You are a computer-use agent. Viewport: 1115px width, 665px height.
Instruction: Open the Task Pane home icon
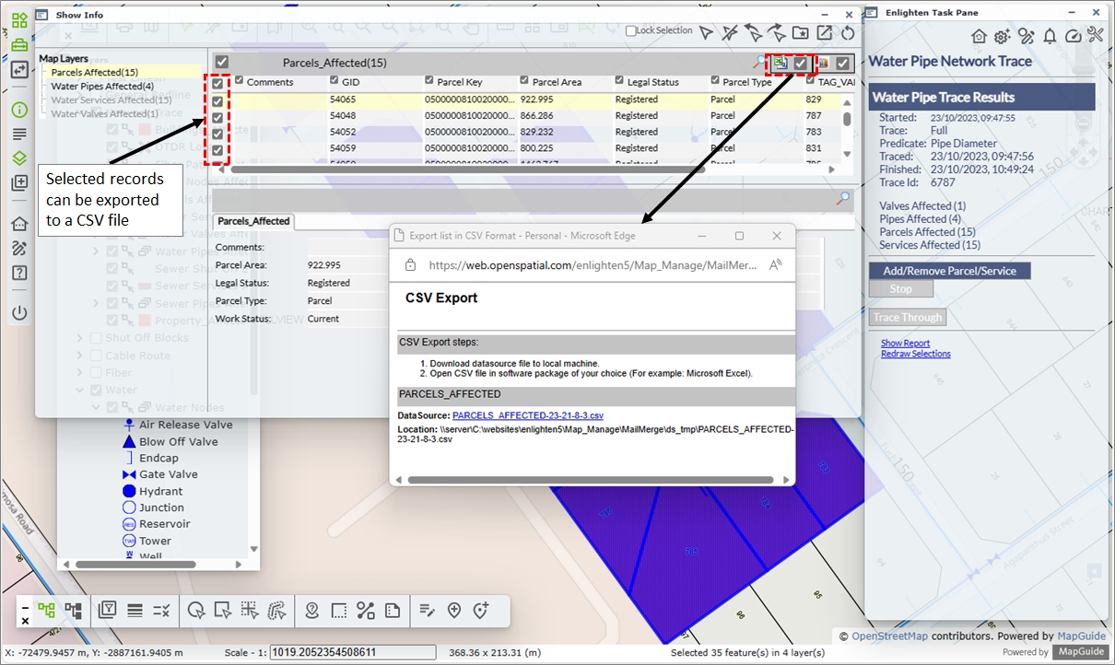979,36
